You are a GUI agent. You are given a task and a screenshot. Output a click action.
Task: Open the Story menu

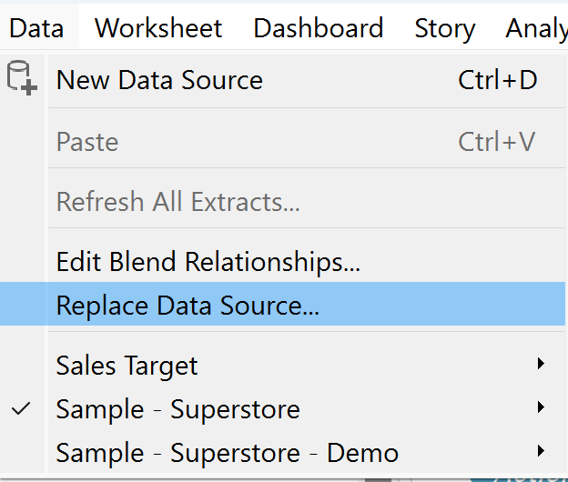tap(444, 28)
